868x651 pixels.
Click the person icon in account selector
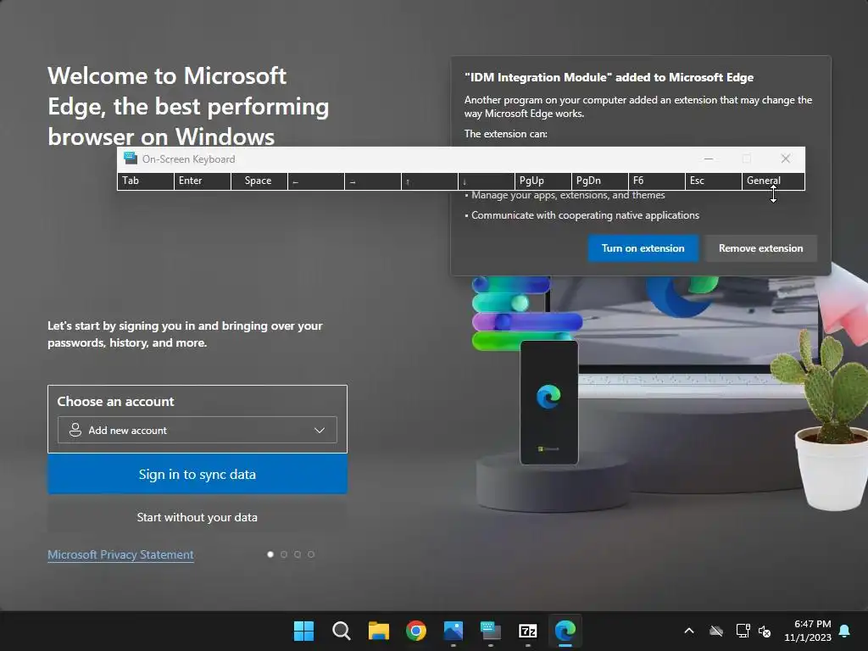(75, 430)
